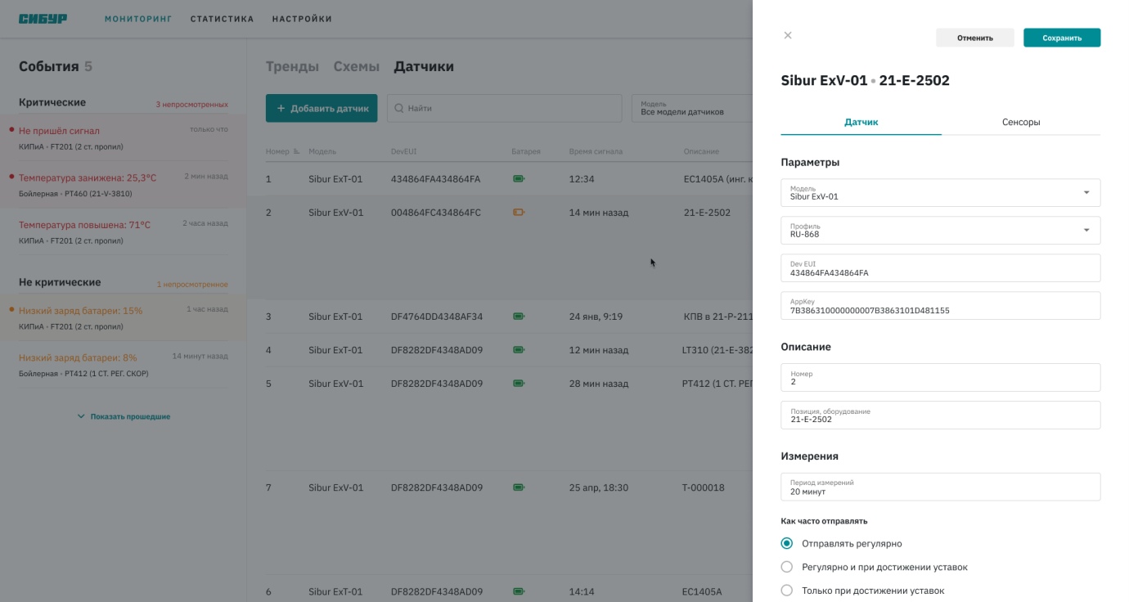This screenshot has height=602, width=1129.
Task: Click the green battery icon in row 3
Action: click(519, 317)
